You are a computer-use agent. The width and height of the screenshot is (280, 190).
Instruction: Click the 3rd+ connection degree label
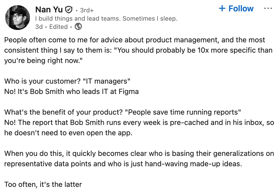tap(87, 10)
